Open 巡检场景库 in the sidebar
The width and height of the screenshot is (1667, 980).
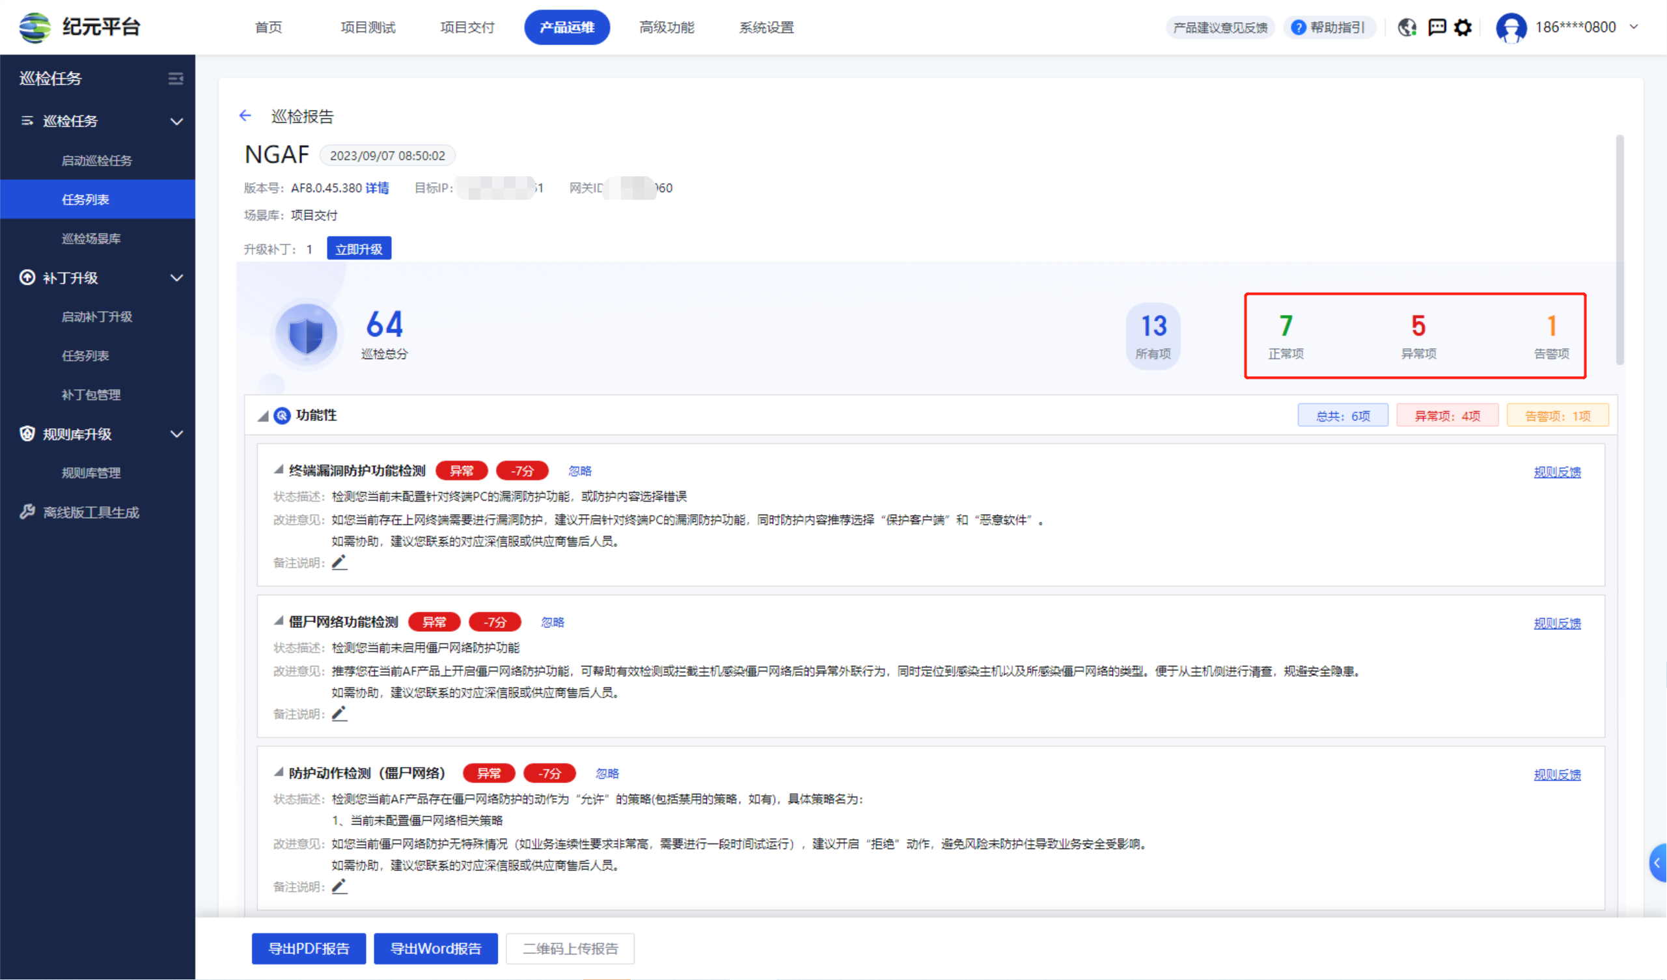pos(91,239)
